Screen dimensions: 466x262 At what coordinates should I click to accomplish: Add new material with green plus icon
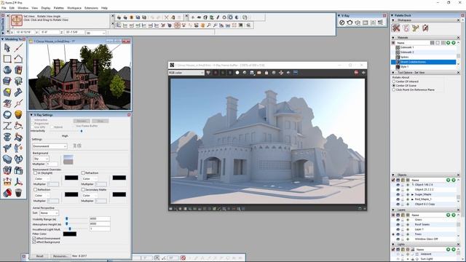click(449, 43)
